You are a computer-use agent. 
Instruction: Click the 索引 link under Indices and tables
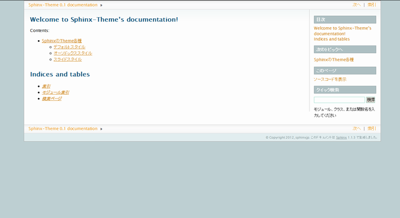(x=46, y=86)
